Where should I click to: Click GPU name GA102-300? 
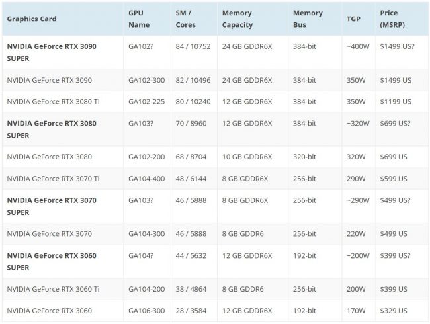[x=146, y=80]
